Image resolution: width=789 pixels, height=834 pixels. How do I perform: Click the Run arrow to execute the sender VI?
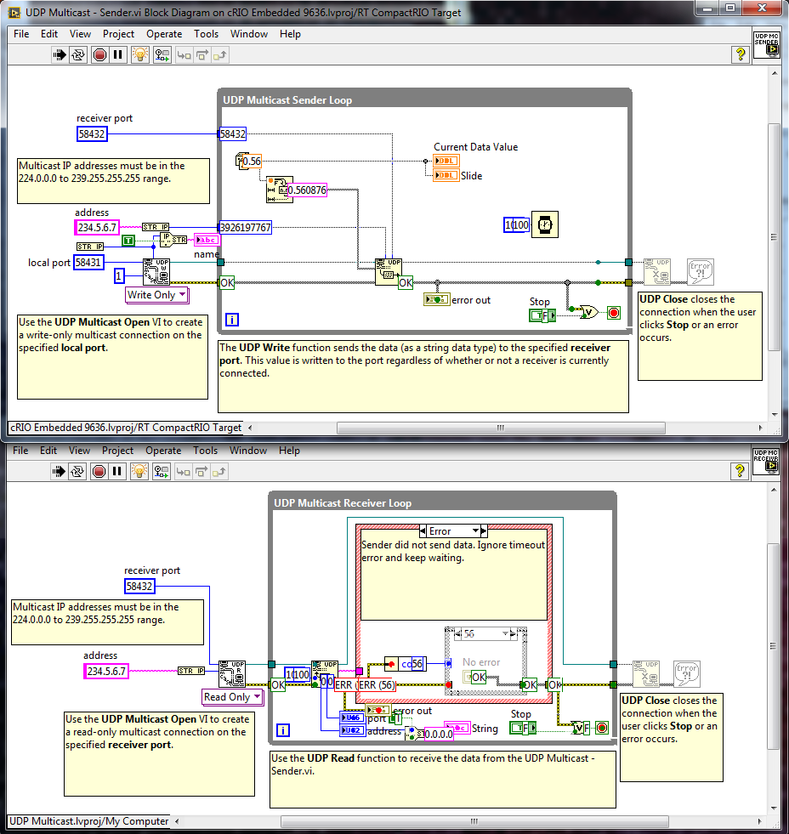(60, 54)
